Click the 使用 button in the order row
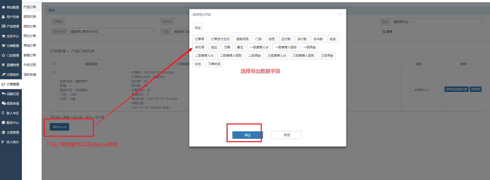 (476, 89)
